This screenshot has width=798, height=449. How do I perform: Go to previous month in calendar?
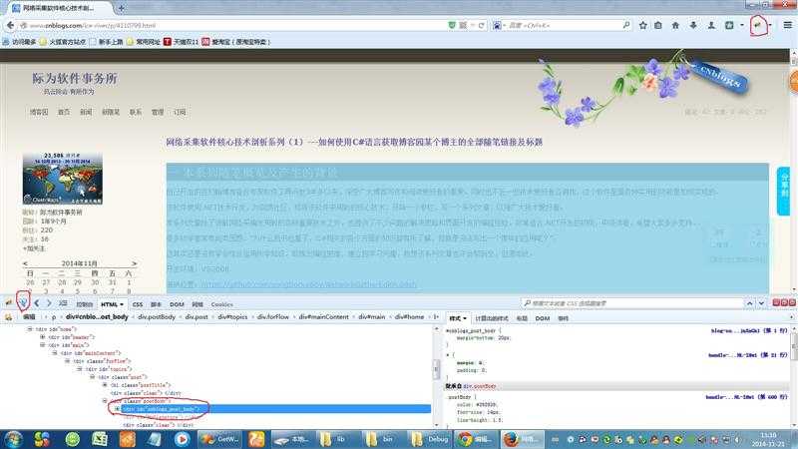click(x=25, y=263)
